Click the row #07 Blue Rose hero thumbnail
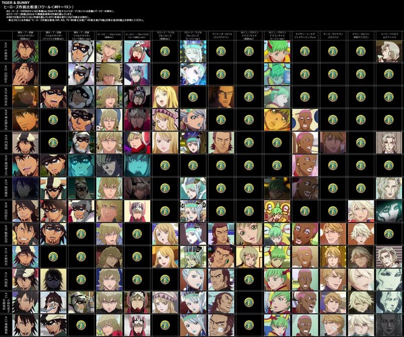The height and width of the screenshot is (337, 404). (x=193, y=188)
